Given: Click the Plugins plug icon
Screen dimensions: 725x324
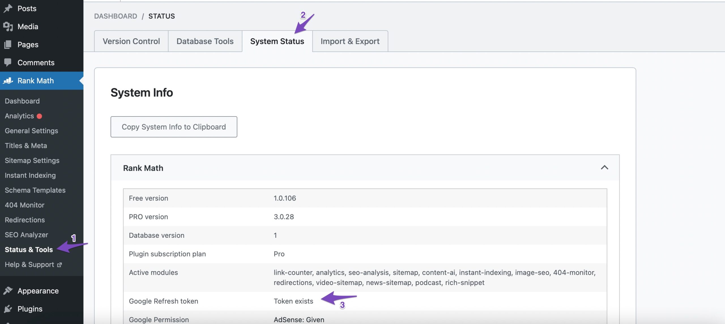Looking at the screenshot, I should pos(8,309).
